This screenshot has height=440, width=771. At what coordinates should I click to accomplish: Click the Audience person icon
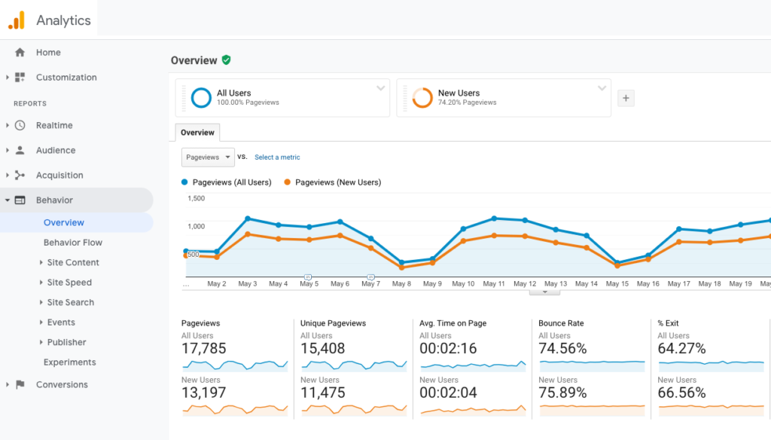point(20,151)
